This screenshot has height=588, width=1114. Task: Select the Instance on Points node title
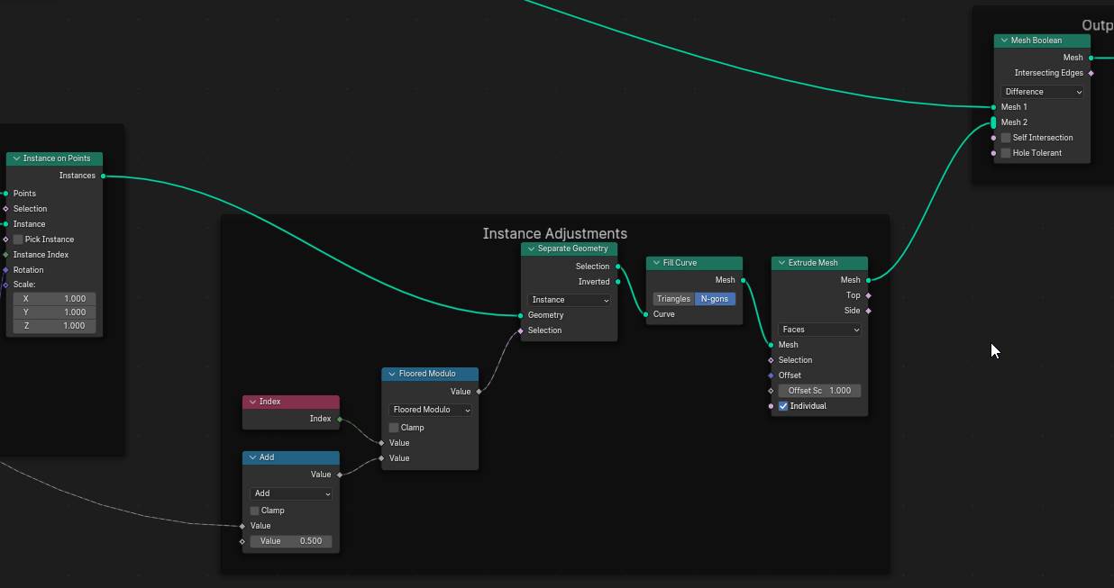tap(57, 158)
